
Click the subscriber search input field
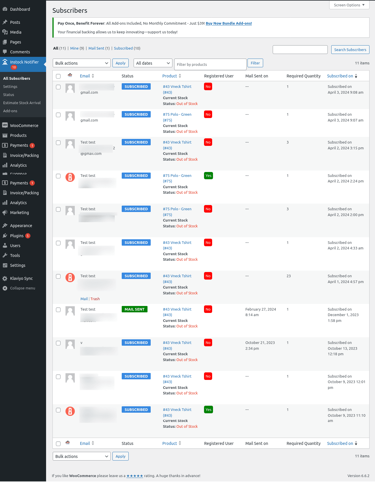pyautogui.click(x=300, y=50)
